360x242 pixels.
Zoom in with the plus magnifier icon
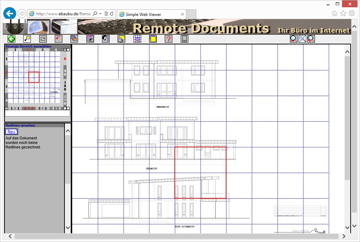coord(311,39)
